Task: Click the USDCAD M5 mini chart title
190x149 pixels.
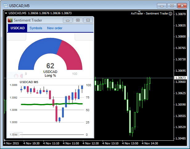Action: [x=29, y=82]
